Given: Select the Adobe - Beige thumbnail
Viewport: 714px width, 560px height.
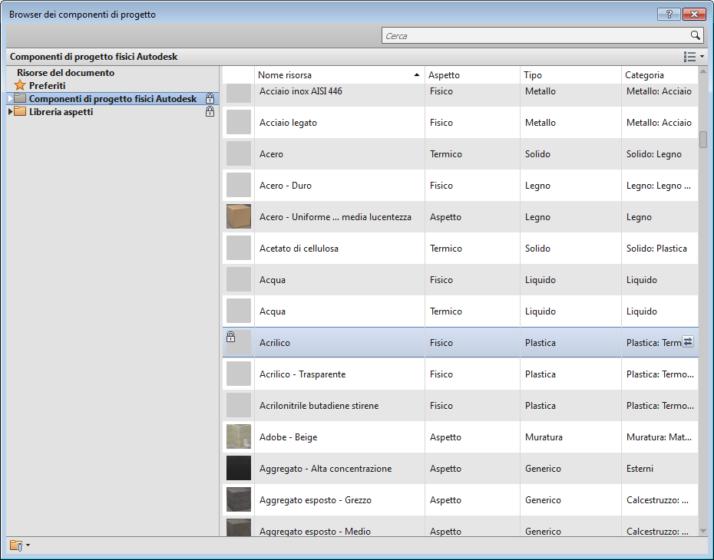Looking at the screenshot, I should [239, 436].
